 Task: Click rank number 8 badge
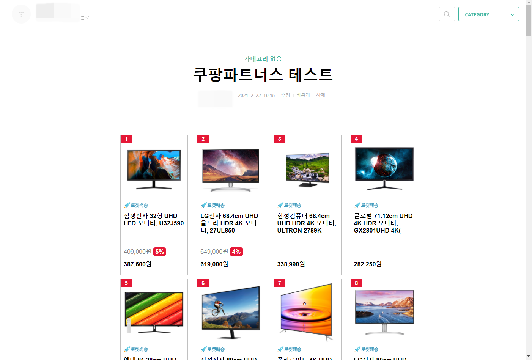[356, 283]
